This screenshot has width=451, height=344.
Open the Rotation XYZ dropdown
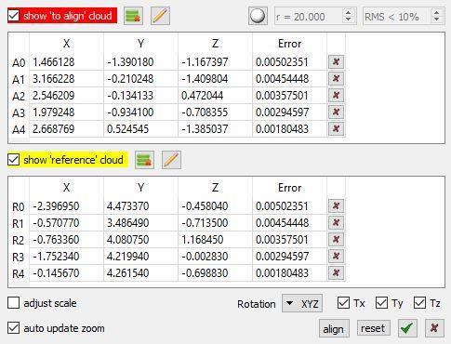[302, 303]
